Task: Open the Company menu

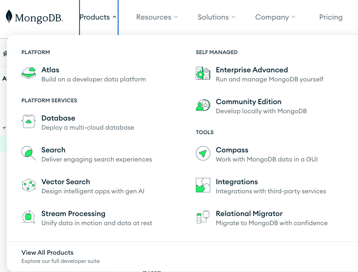Action: [275, 17]
